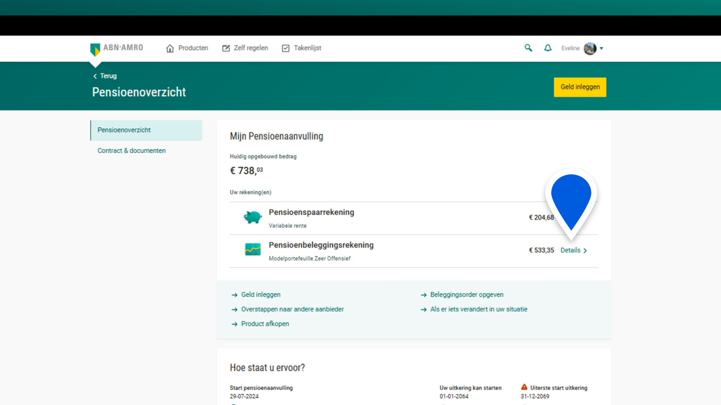
Task: Open the Takenlijst menu item
Action: pos(302,48)
